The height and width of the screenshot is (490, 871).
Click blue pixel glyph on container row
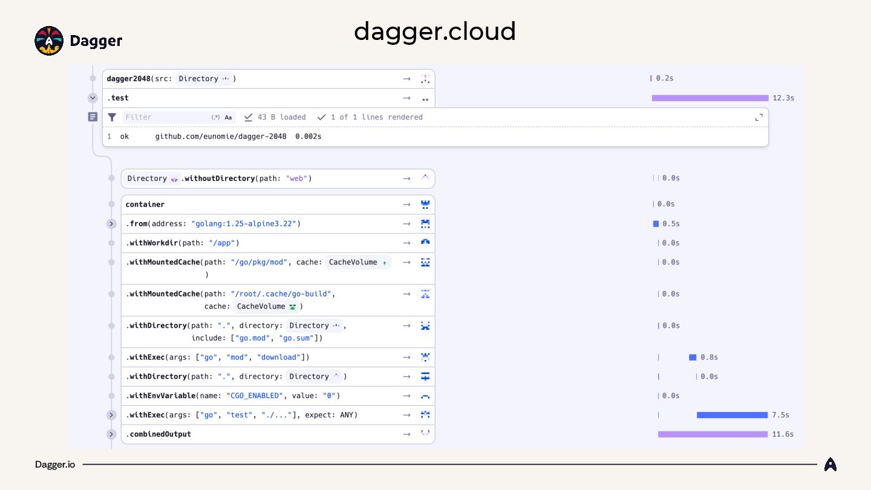click(425, 204)
